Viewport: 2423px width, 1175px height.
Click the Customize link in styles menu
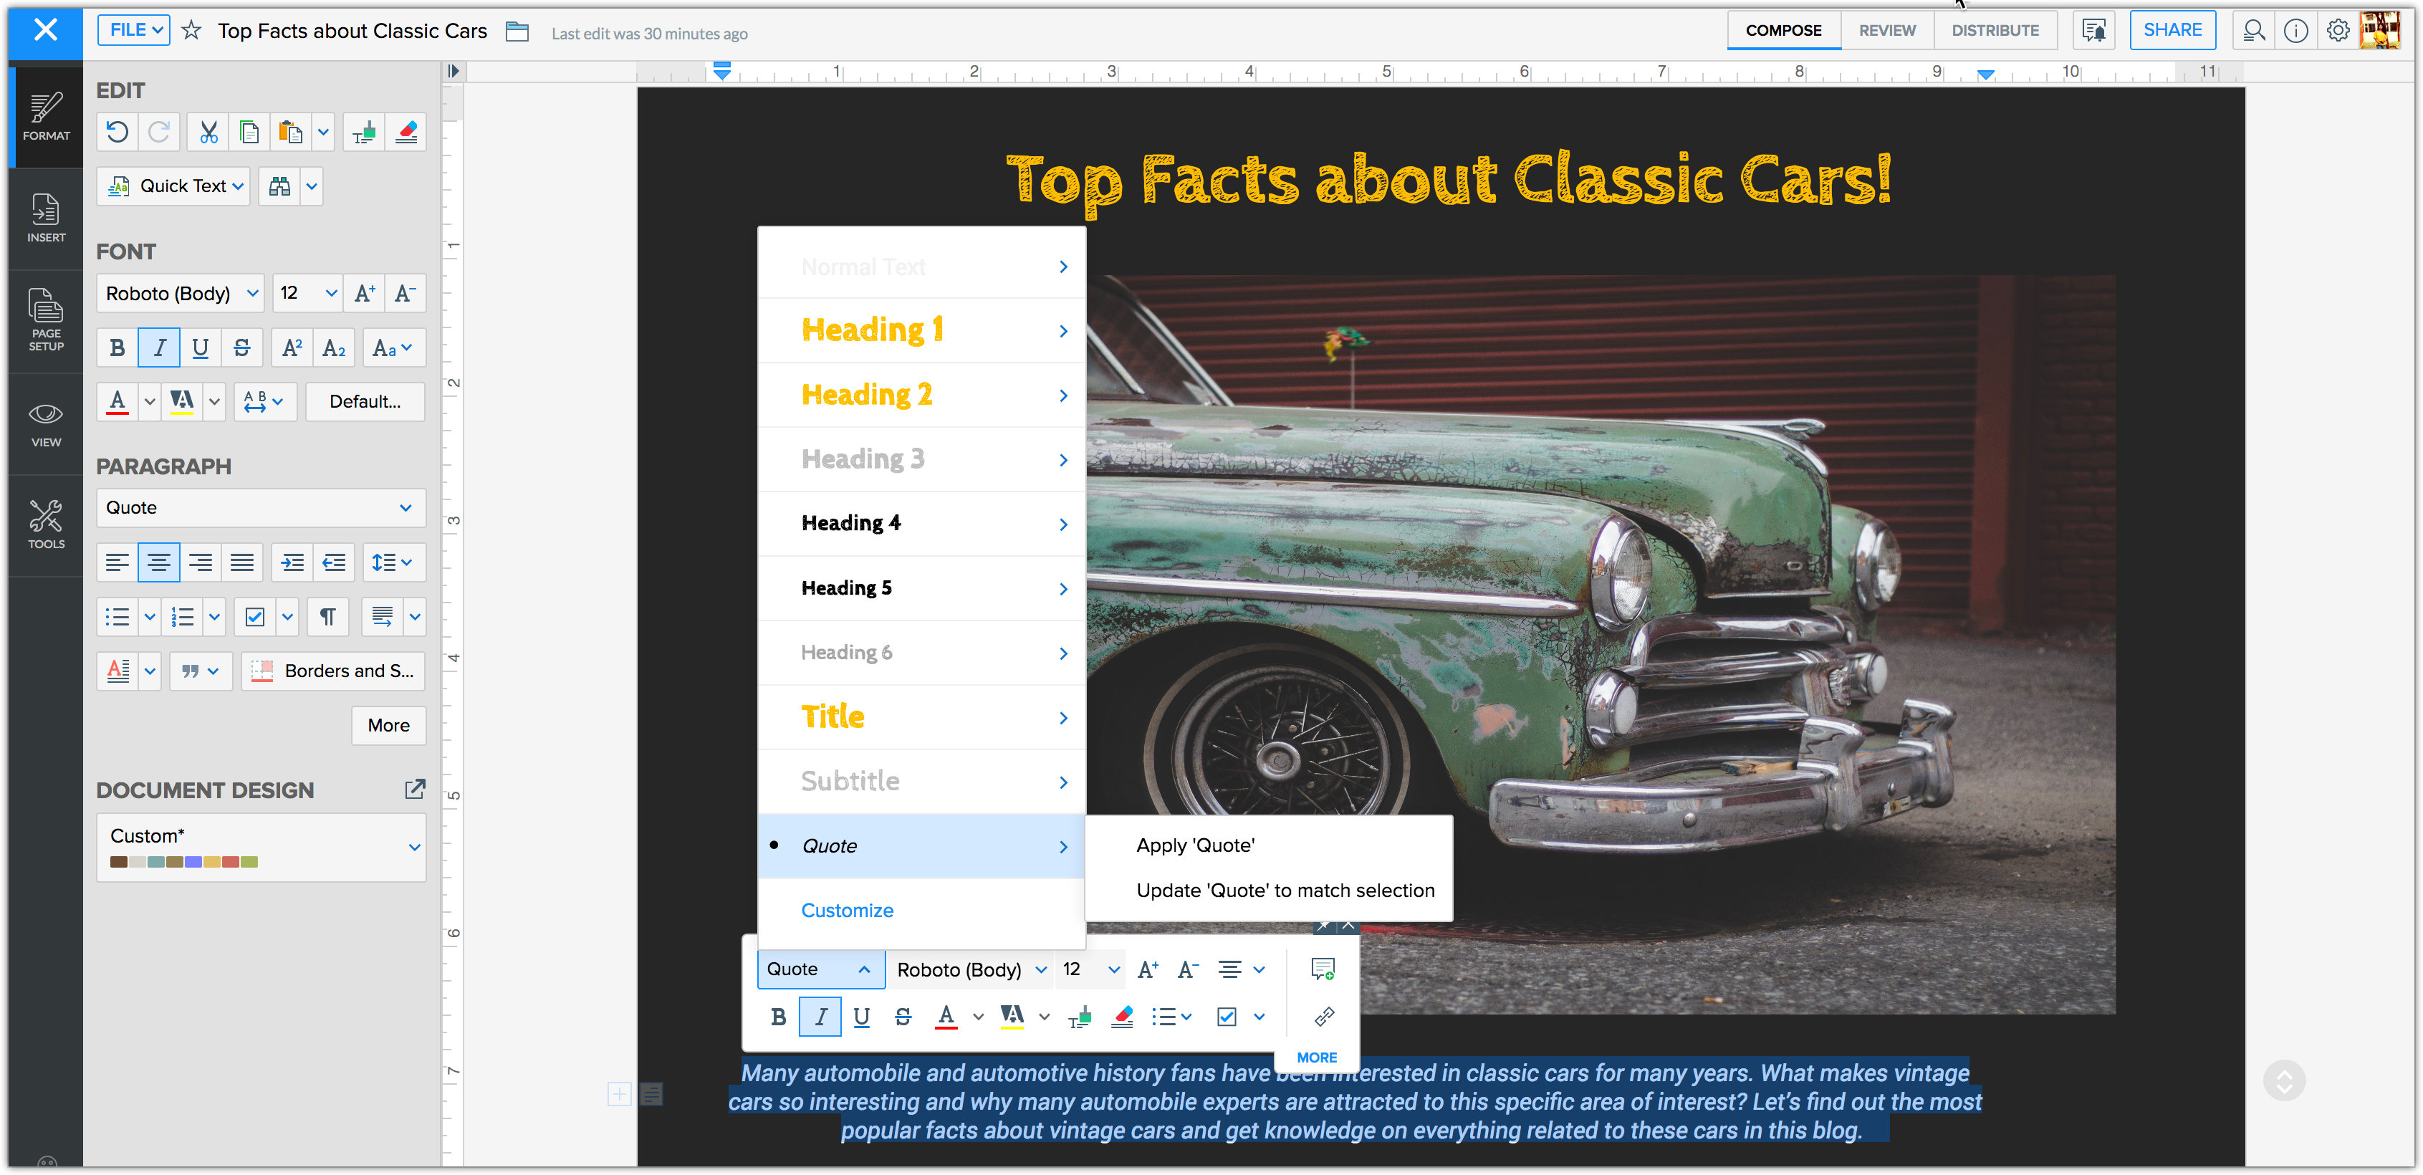(x=847, y=910)
